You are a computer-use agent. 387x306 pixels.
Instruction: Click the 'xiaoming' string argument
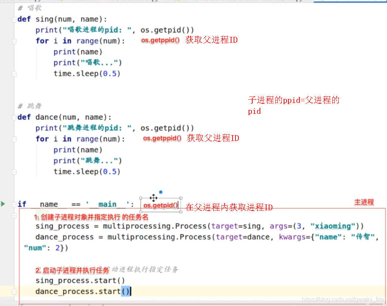point(333,226)
